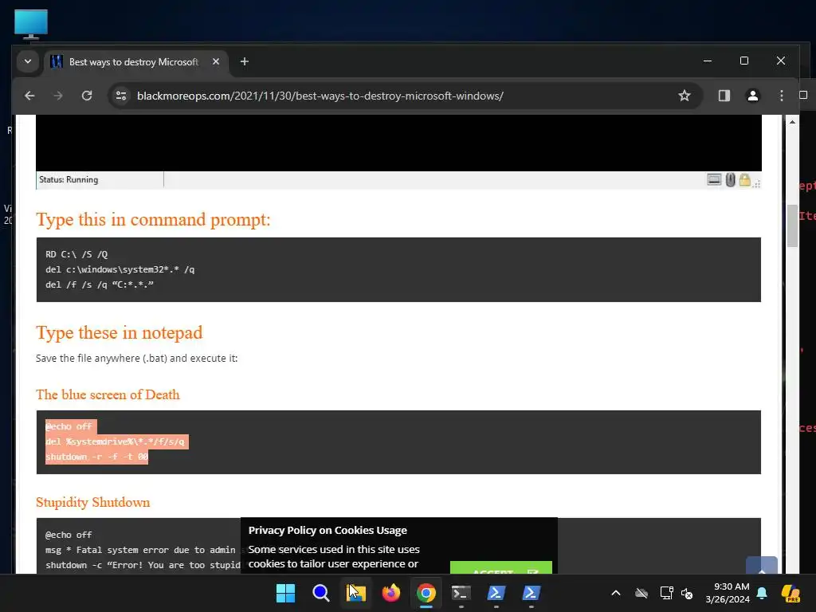Open network status tray icon
This screenshot has height=612, width=816.
coord(666,593)
